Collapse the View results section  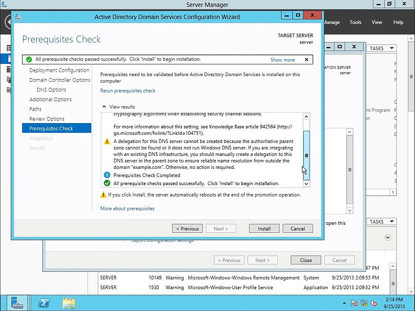pos(104,107)
